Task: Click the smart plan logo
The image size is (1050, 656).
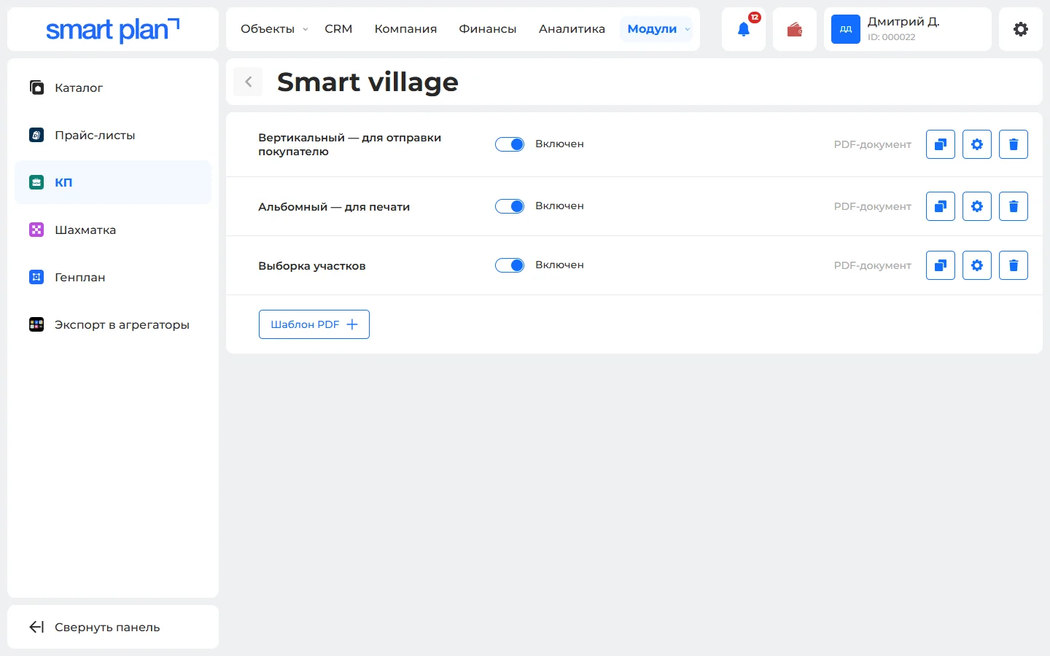Action: pos(112,30)
